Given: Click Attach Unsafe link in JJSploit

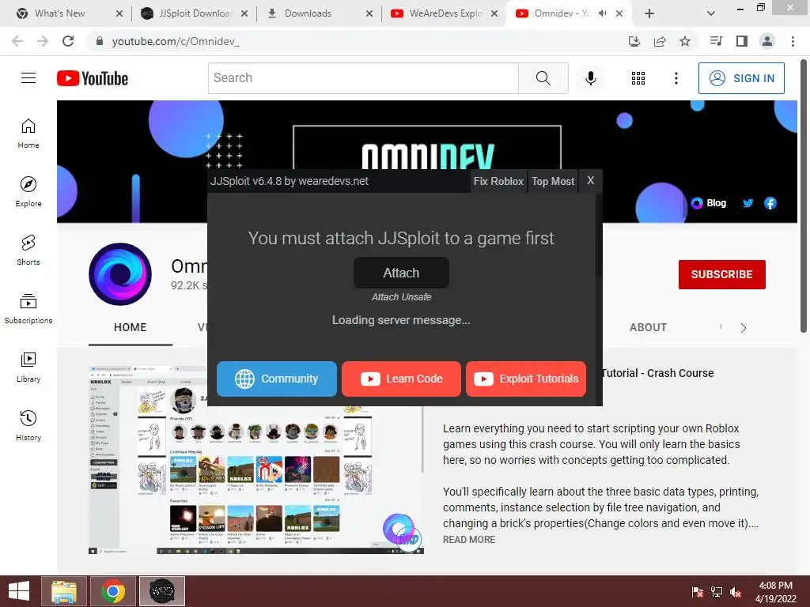Looking at the screenshot, I should tap(401, 297).
